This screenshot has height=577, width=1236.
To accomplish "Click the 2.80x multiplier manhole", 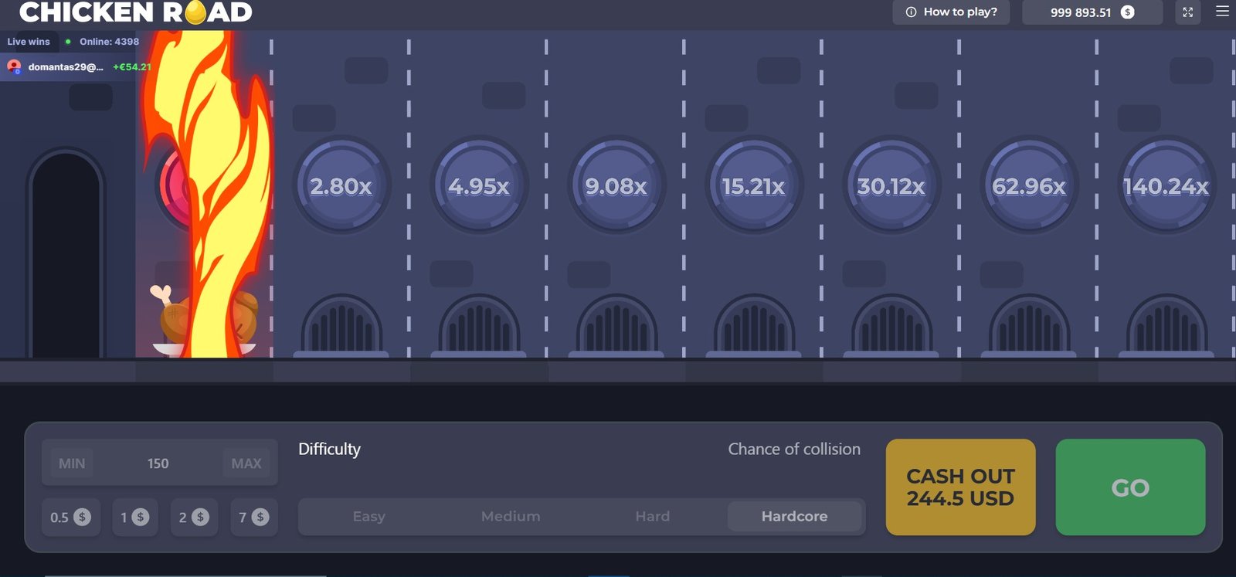I will [x=341, y=186].
